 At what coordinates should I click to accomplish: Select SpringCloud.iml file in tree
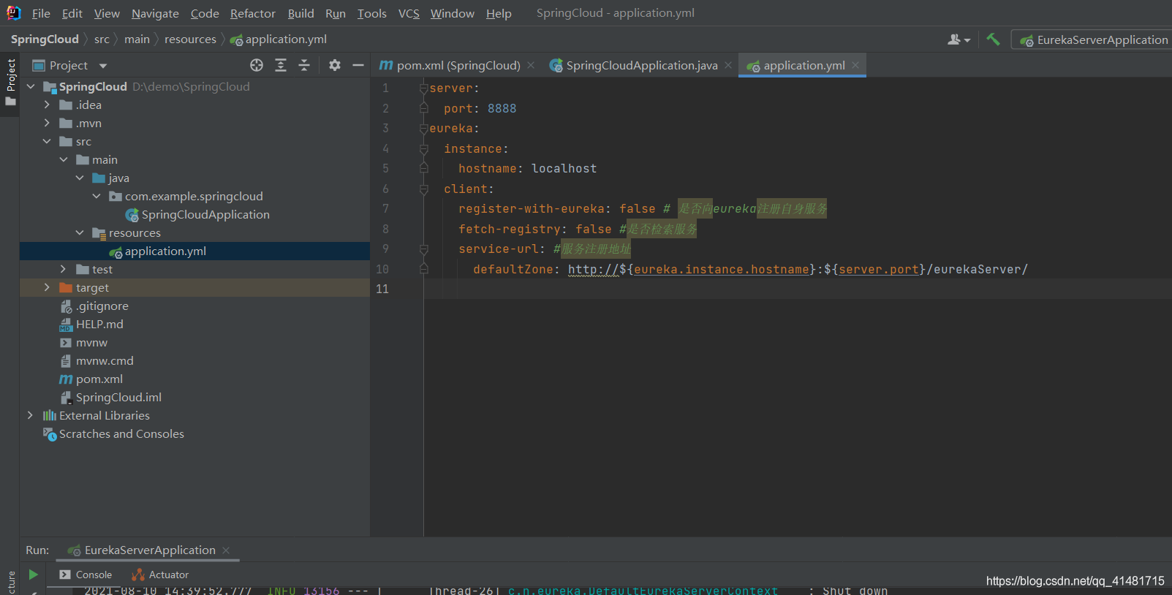110,397
